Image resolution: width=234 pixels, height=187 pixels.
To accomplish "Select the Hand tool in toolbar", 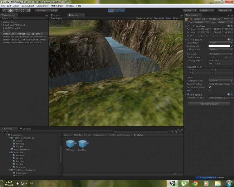I will (5, 11).
